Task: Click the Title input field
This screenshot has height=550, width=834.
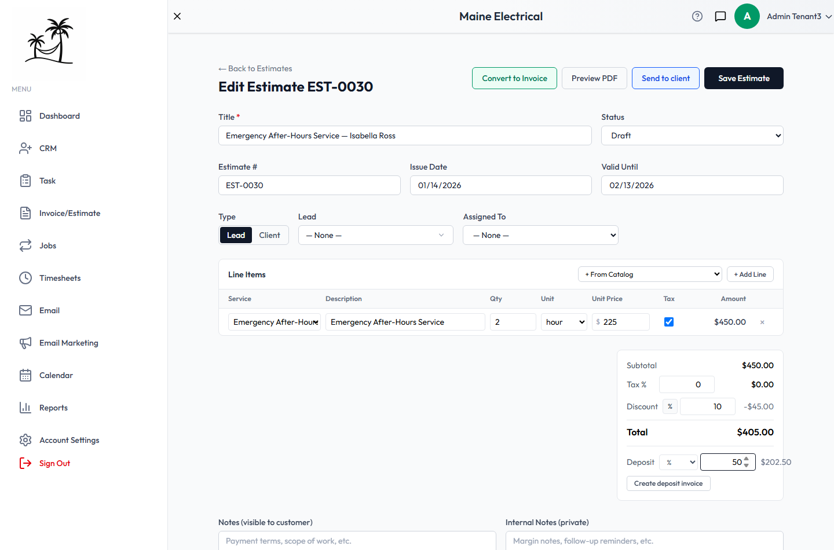Action: [x=405, y=135]
